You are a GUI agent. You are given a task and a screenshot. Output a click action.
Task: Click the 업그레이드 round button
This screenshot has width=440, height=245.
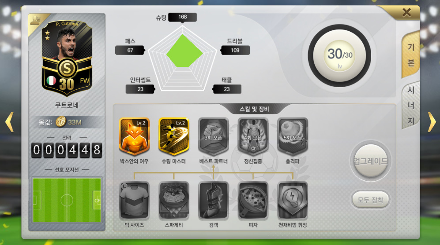(x=370, y=161)
